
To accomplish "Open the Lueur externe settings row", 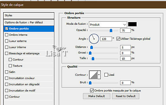I will click(x=29, y=41).
